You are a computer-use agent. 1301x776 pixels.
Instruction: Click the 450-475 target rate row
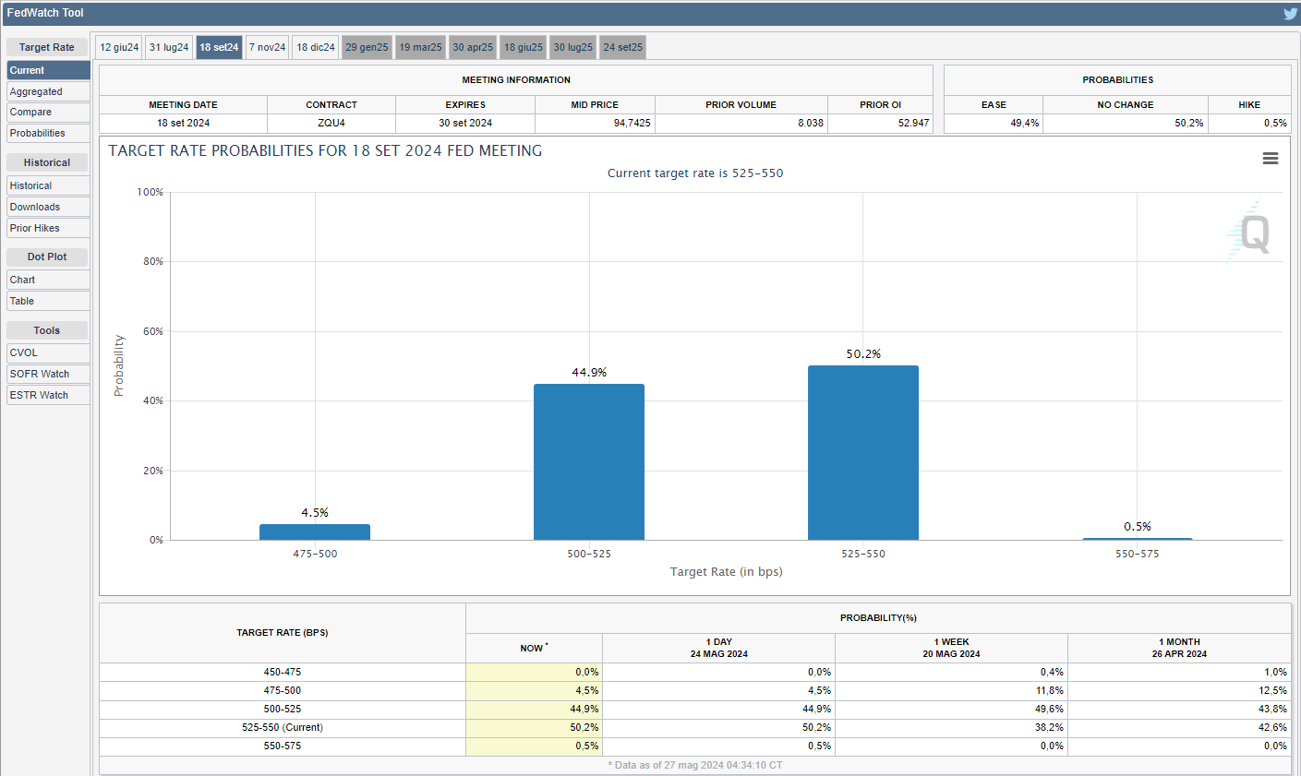(283, 672)
